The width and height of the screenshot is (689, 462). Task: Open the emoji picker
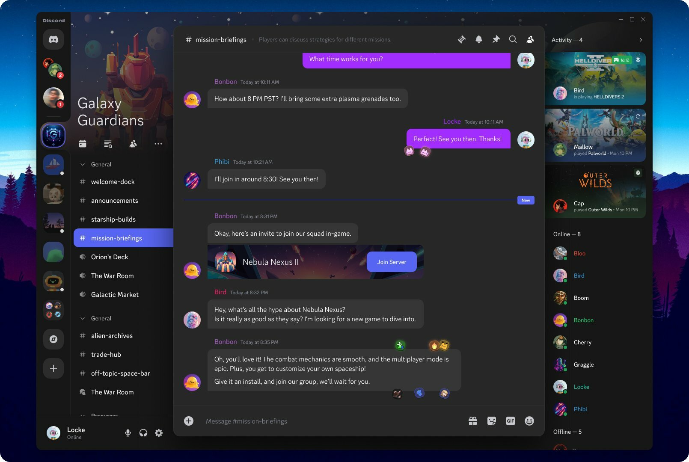[529, 421]
